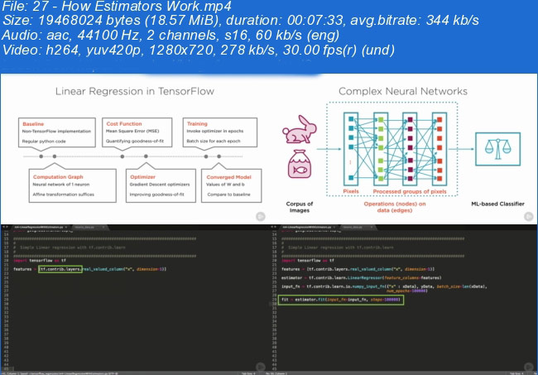
Task: Switch to the second file tab in left editor
Action: click(84, 225)
